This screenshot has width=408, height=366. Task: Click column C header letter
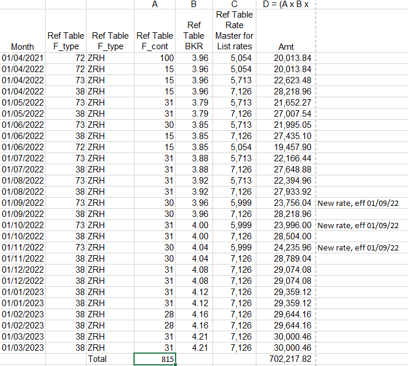[x=234, y=5]
